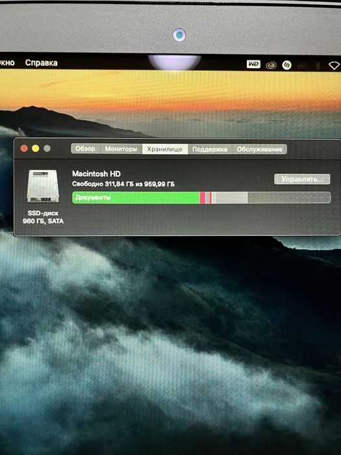Open the Поддержка tab

coord(210,149)
